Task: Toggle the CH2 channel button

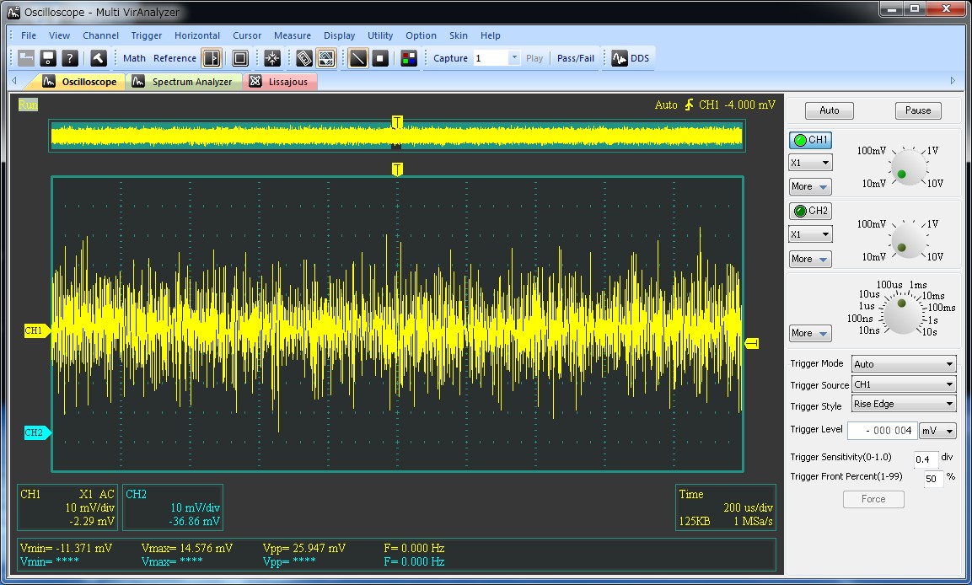Action: click(x=810, y=211)
